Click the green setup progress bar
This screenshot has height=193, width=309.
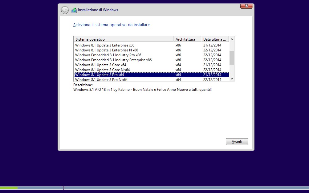[x=9, y=188]
